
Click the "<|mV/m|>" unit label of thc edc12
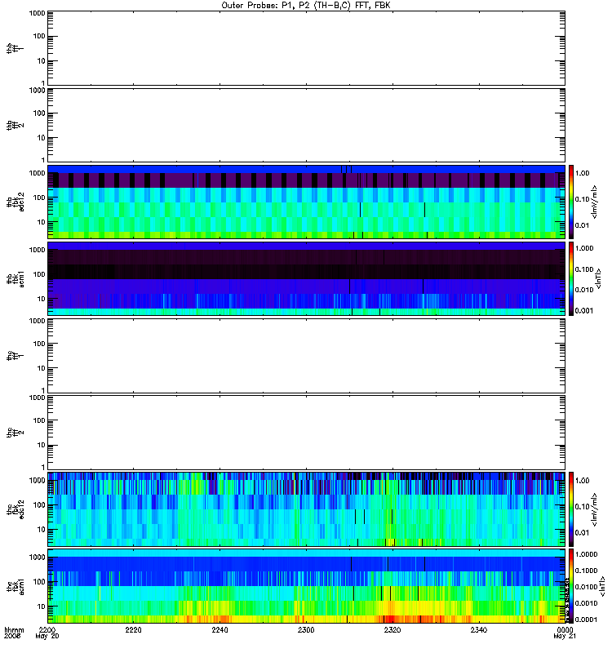pyautogui.click(x=595, y=509)
